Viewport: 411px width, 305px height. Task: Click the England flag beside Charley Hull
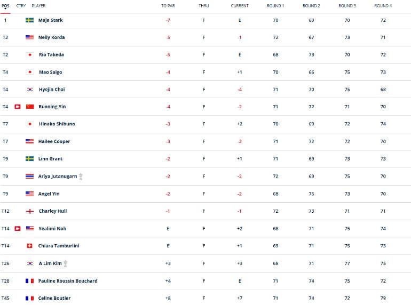[x=30, y=211]
